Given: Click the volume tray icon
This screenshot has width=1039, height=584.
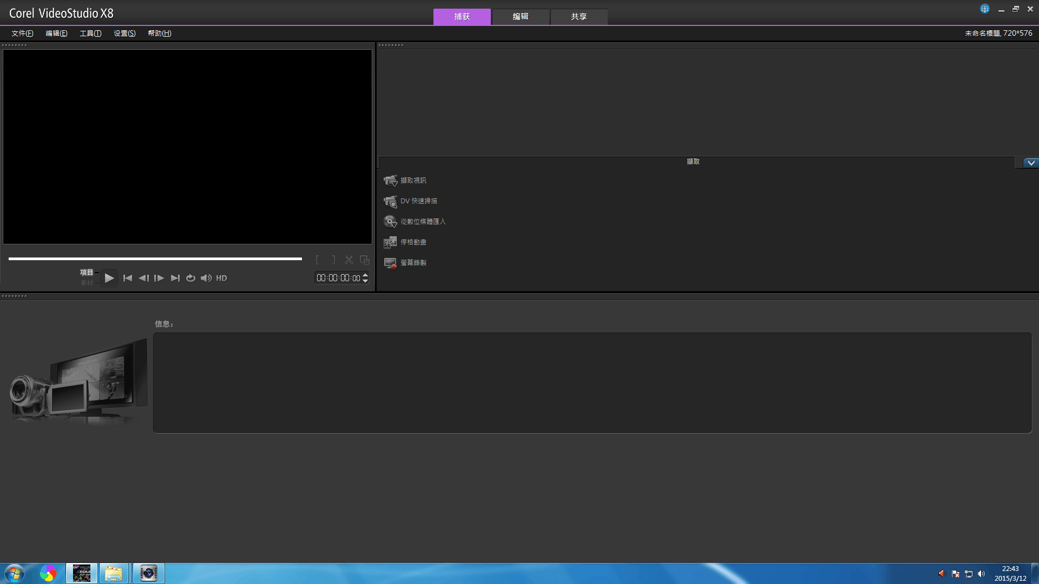Looking at the screenshot, I should point(982,574).
